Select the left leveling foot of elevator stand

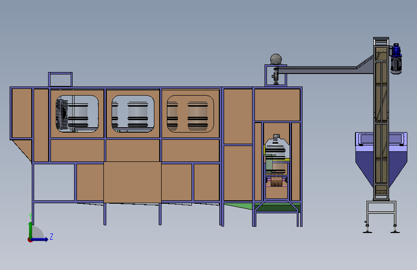pos(367,228)
